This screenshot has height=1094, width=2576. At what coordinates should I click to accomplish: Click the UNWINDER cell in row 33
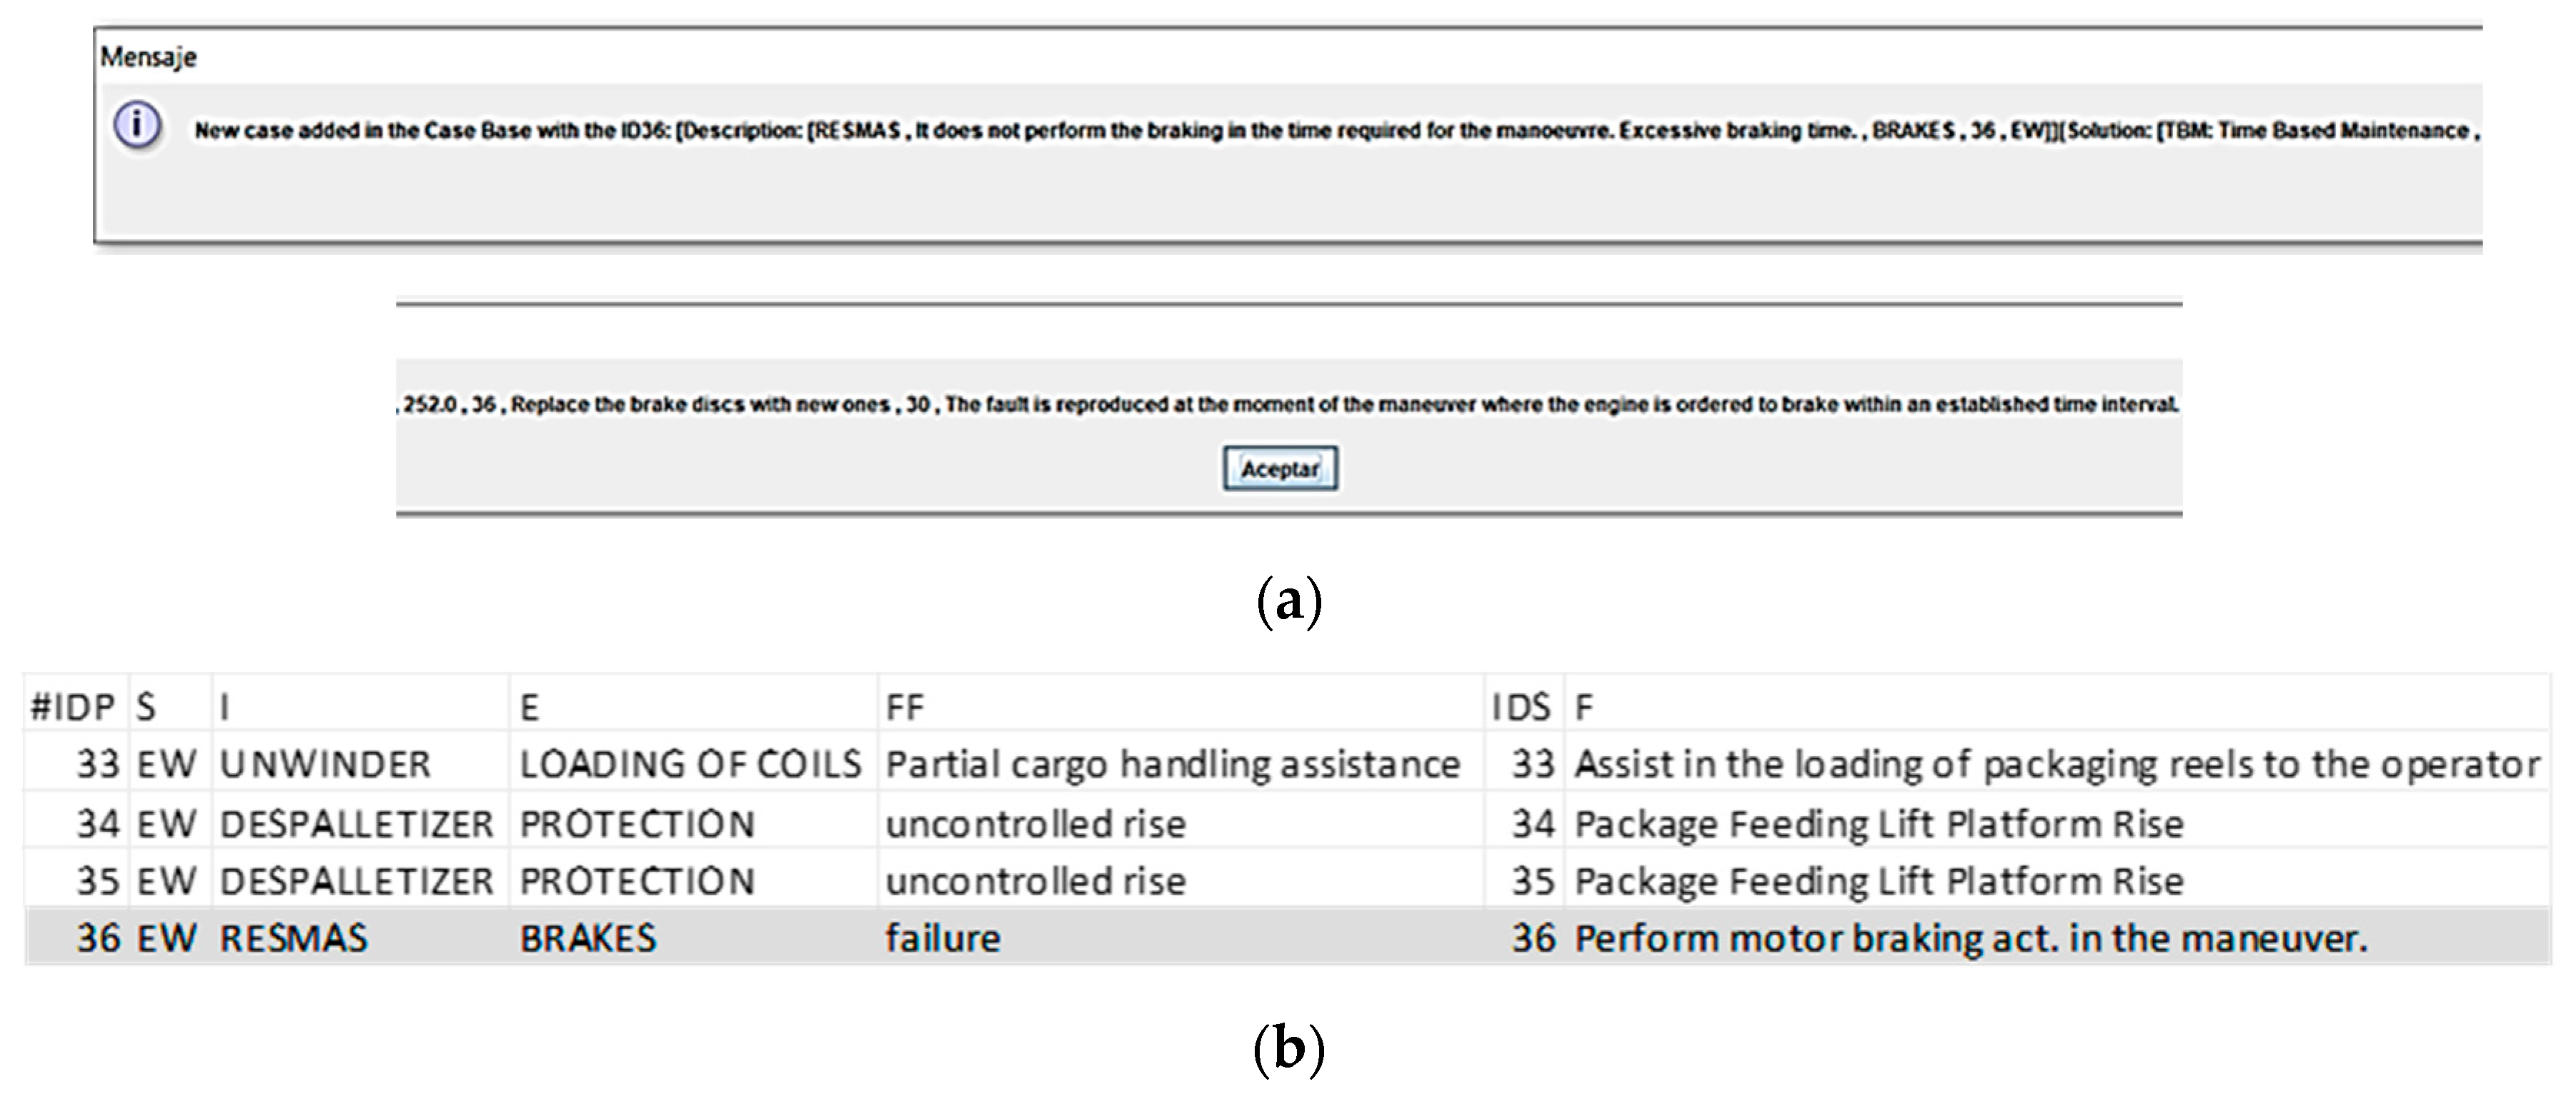(325, 764)
